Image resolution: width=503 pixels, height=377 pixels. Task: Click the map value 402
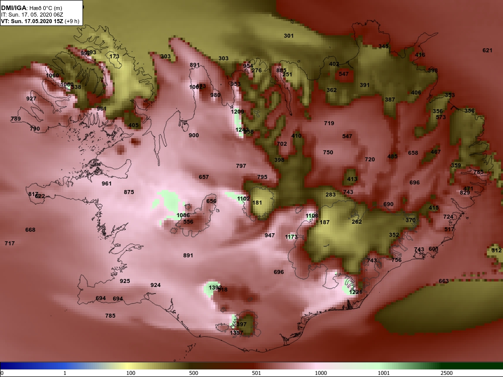334,64
